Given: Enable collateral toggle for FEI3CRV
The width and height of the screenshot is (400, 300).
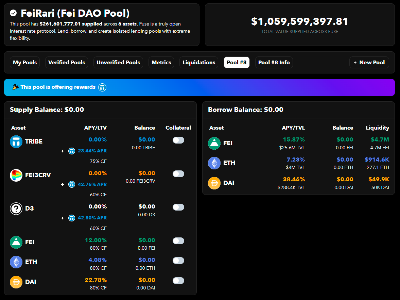Looking at the screenshot, I should coord(178,174).
